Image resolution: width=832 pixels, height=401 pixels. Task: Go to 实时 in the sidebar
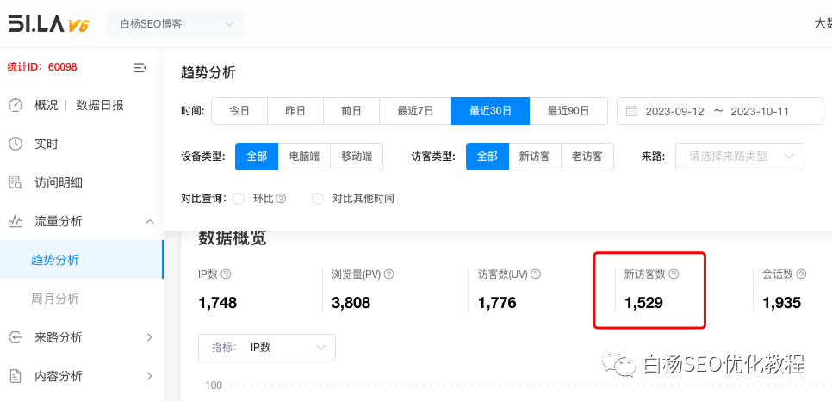click(47, 144)
